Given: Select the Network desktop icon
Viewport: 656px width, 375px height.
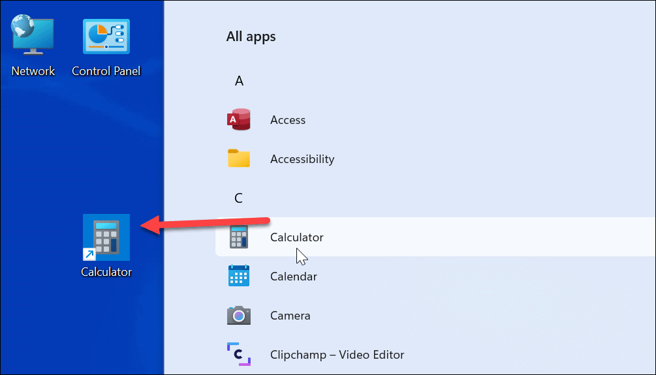Looking at the screenshot, I should 33,36.
